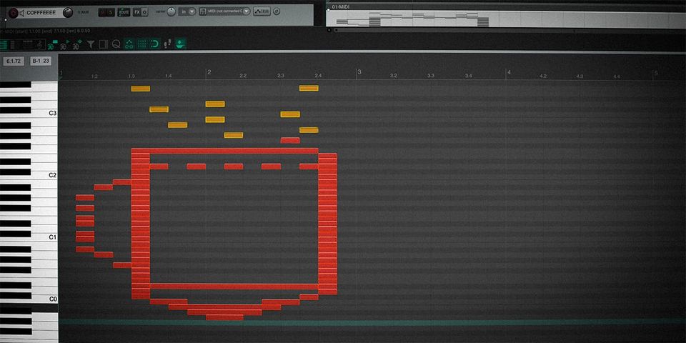This screenshot has width=686, height=343.
Task: Switch to named notes view mode
Action: click(12, 44)
